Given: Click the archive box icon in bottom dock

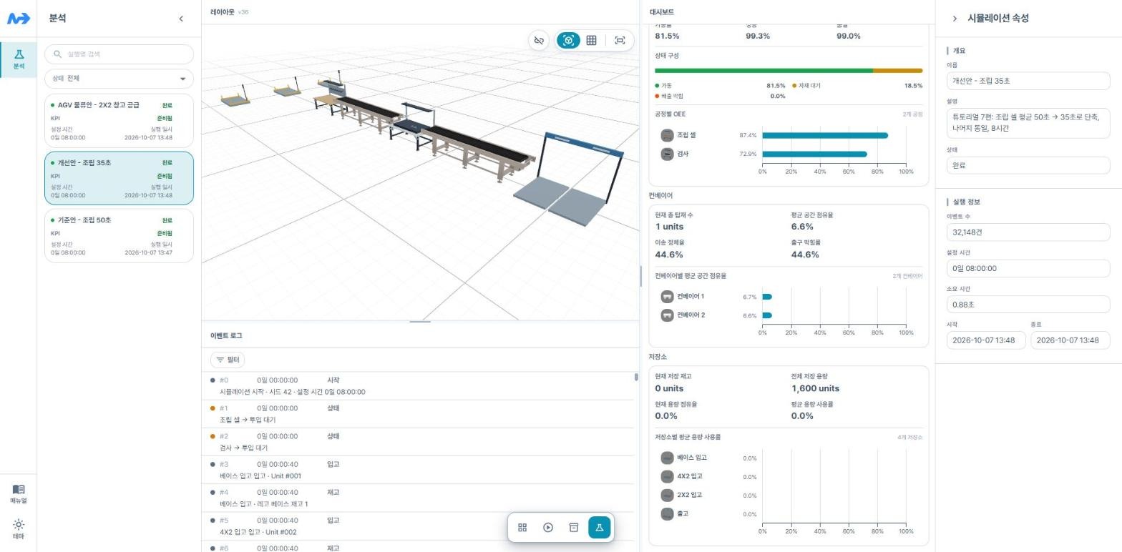Looking at the screenshot, I should 573,528.
